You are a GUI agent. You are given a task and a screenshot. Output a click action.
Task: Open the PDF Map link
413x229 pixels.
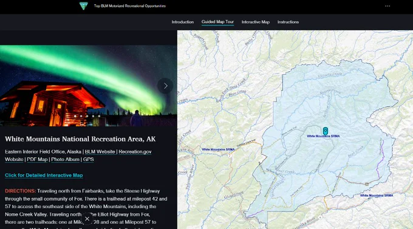coord(38,159)
